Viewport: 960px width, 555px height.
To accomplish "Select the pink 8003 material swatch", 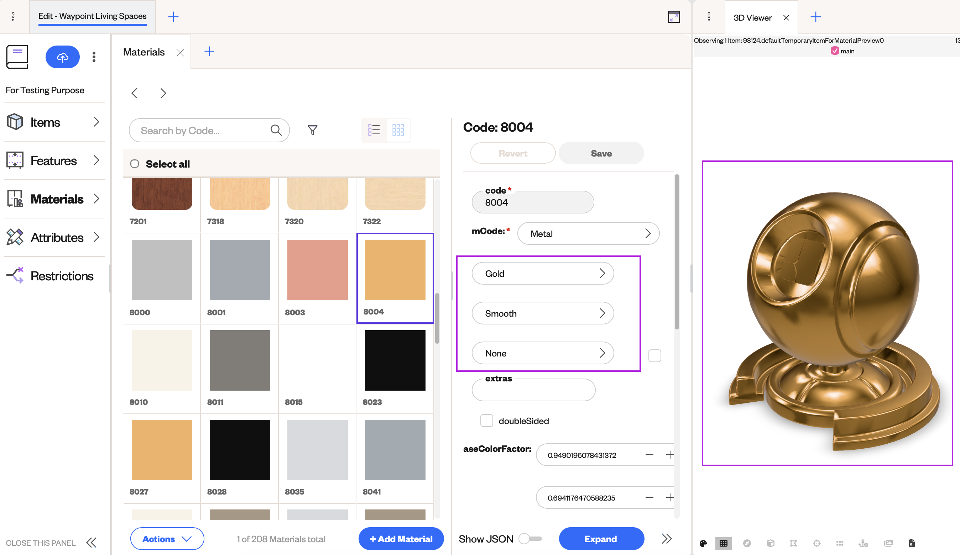I will pos(317,270).
